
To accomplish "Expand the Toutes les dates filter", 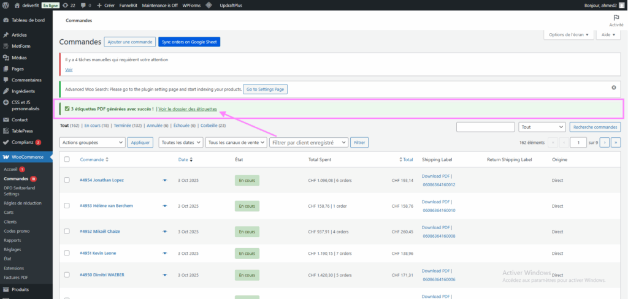I will 180,142.
